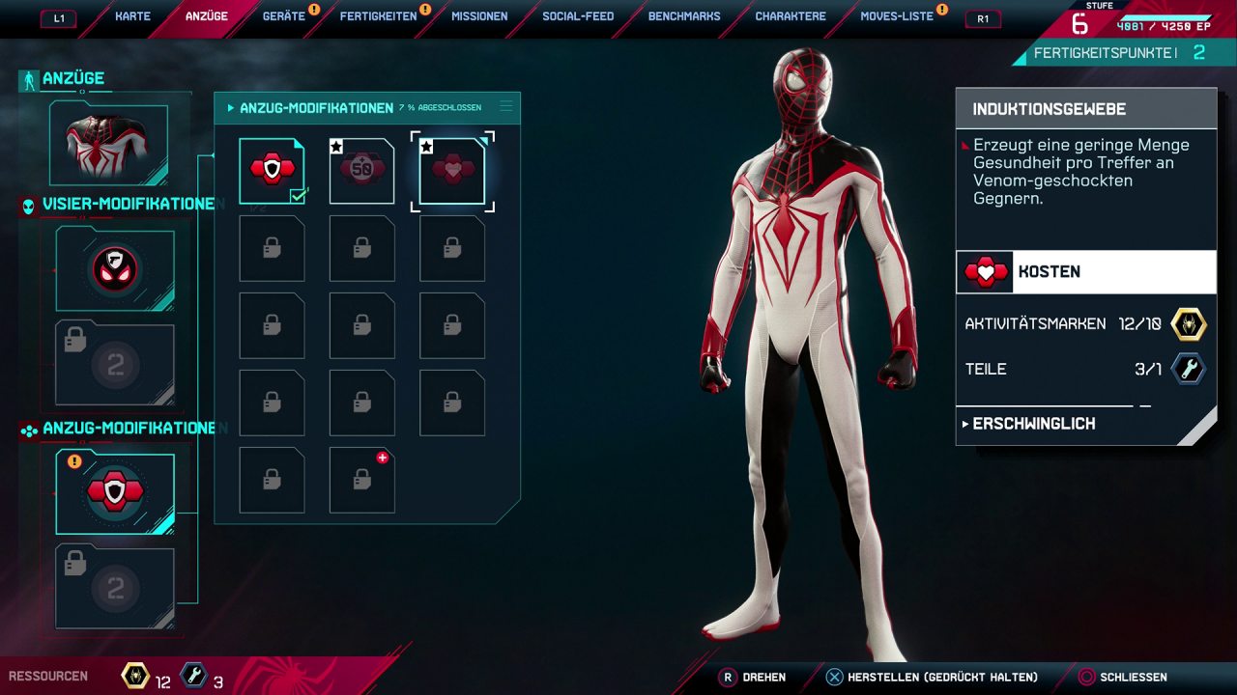Switch to the Karte tab

coord(132,16)
